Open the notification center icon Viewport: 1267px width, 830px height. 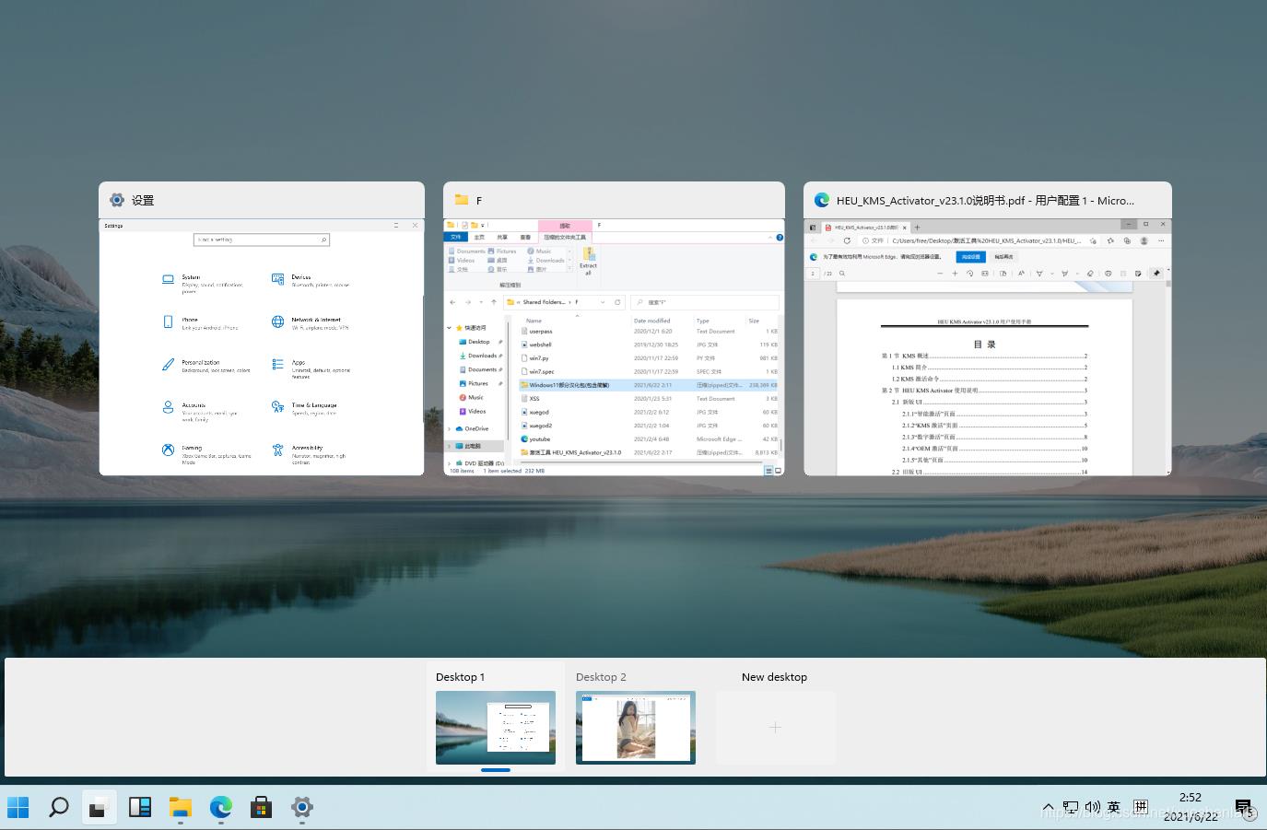point(1243,808)
